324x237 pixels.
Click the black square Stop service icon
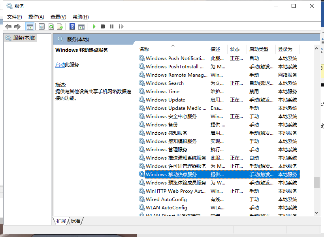point(102,26)
